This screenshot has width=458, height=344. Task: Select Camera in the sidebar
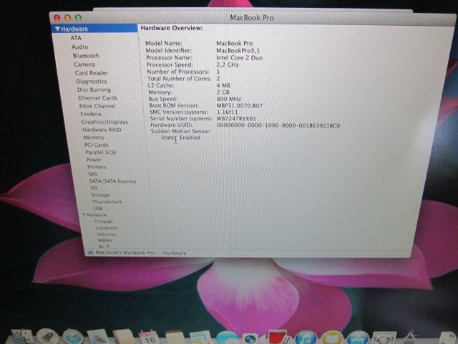[x=84, y=64]
